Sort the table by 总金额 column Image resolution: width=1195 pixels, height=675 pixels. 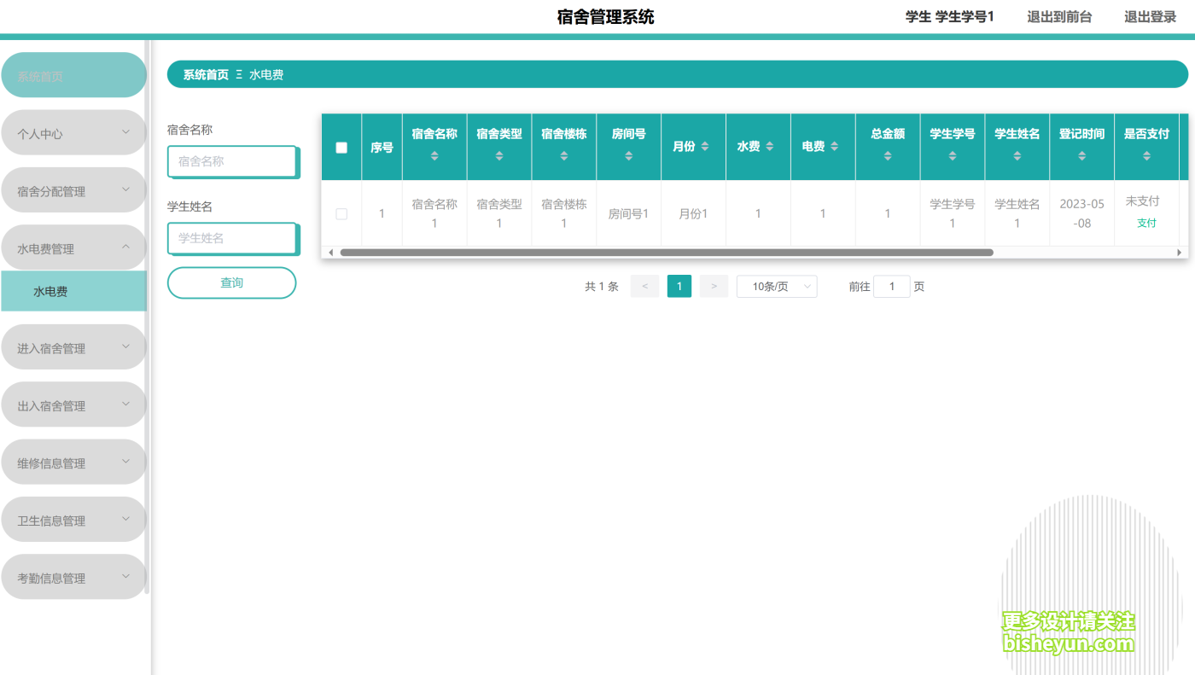pyautogui.click(x=888, y=156)
